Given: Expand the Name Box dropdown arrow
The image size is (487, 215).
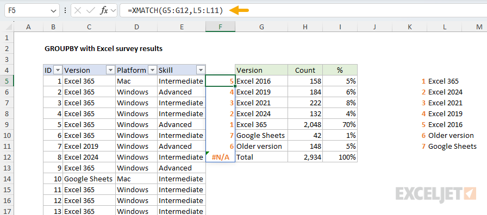Looking at the screenshot, I should [x=53, y=11].
